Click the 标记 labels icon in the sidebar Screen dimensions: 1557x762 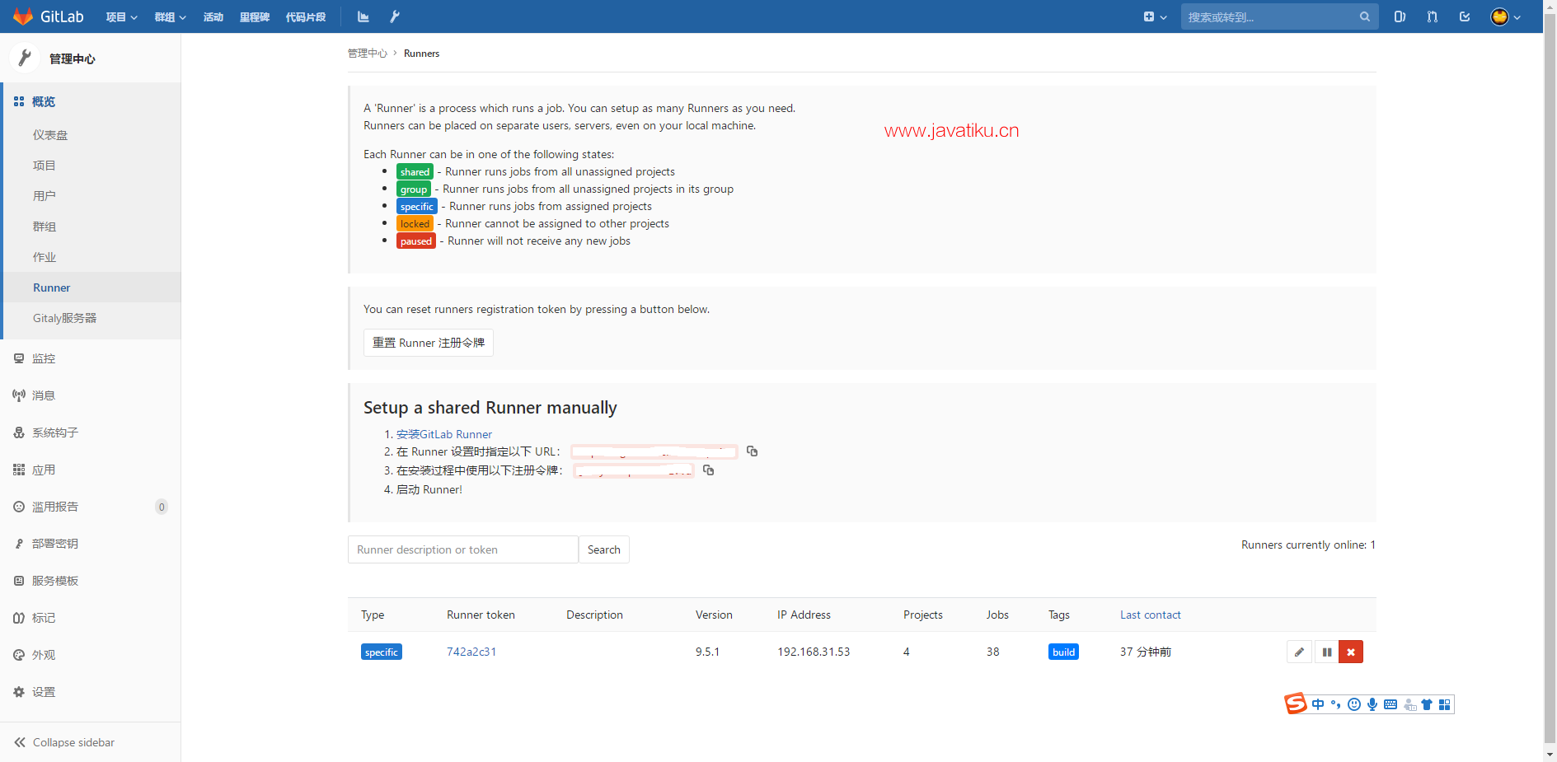19,618
